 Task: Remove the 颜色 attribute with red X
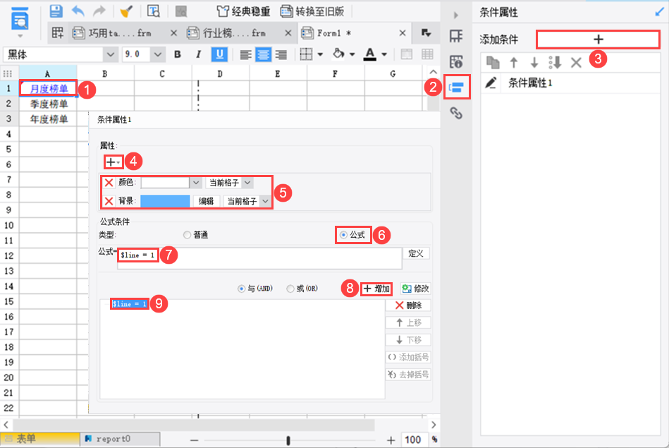coord(109,183)
